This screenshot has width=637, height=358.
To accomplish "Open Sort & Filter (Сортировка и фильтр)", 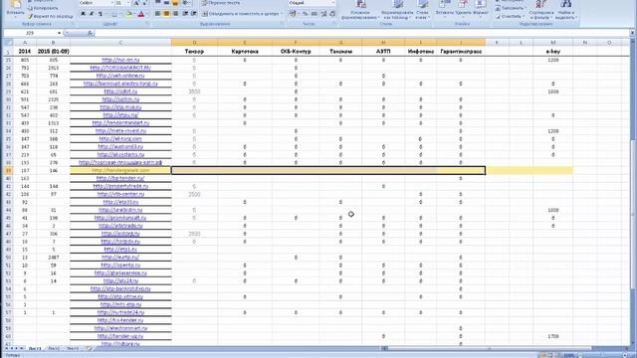I will [x=541, y=10].
